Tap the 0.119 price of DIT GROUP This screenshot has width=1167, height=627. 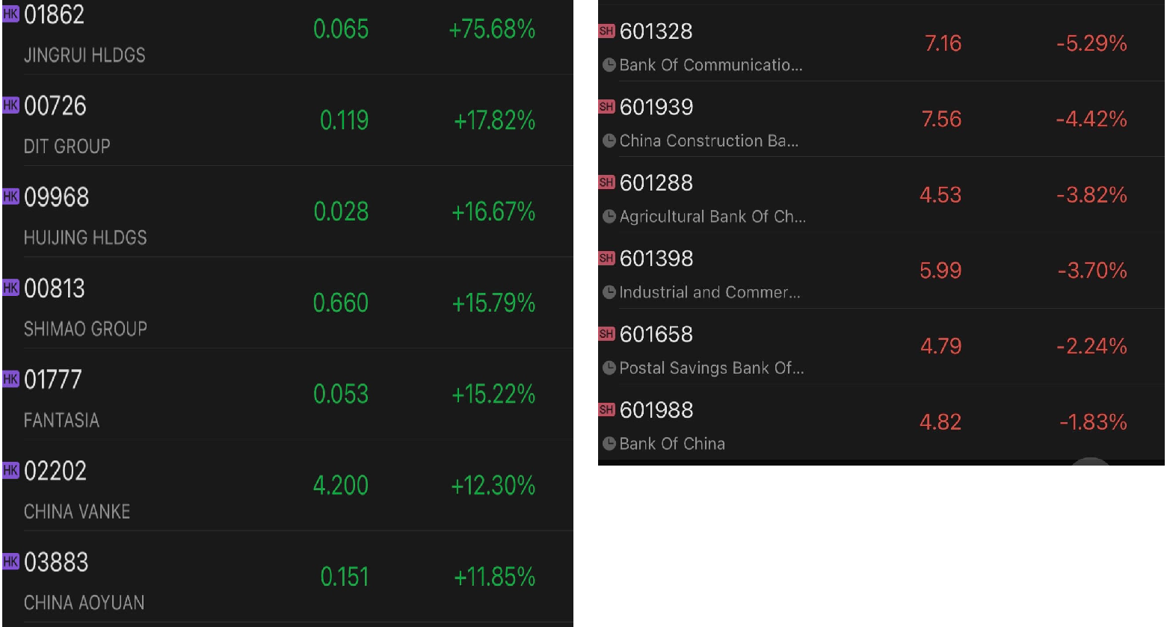coord(344,120)
